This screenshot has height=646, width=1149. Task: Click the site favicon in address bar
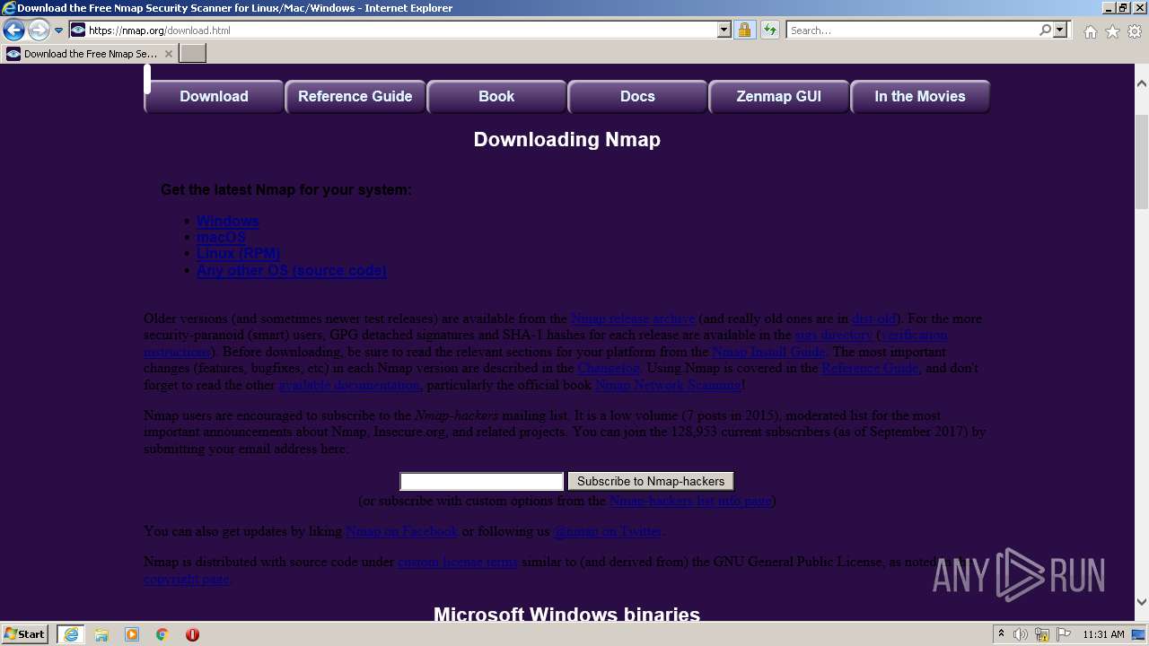pyautogui.click(x=78, y=31)
